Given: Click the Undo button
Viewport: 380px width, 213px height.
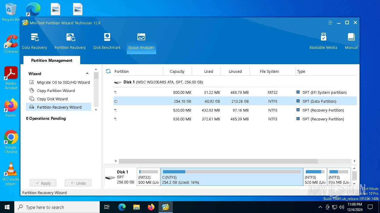Looking at the screenshot, I should (78, 183).
